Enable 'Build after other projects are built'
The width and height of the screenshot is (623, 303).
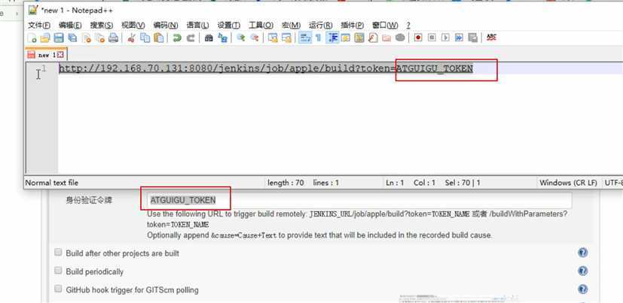[x=59, y=252]
